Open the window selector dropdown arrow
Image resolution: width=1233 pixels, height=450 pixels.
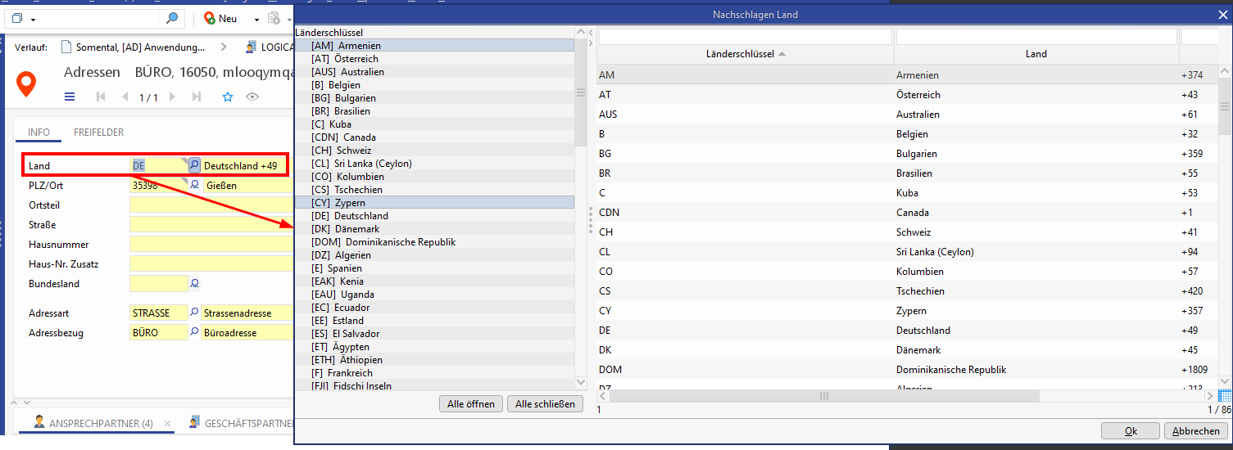[x=34, y=19]
